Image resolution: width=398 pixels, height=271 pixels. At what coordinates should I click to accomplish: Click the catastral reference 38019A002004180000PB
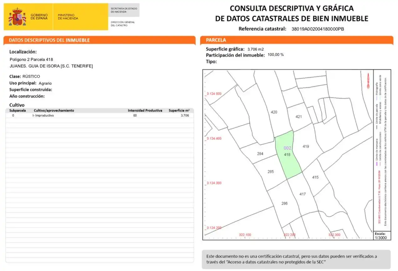click(318, 29)
